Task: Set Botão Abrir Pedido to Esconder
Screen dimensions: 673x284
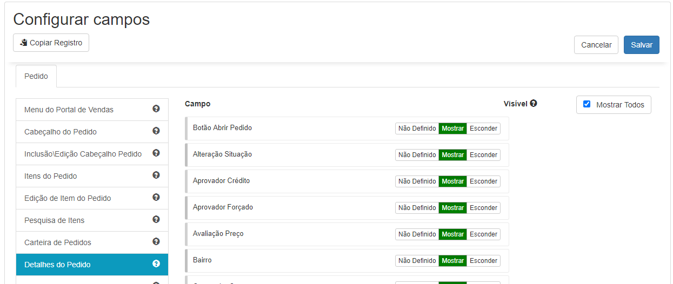Action: pos(483,129)
